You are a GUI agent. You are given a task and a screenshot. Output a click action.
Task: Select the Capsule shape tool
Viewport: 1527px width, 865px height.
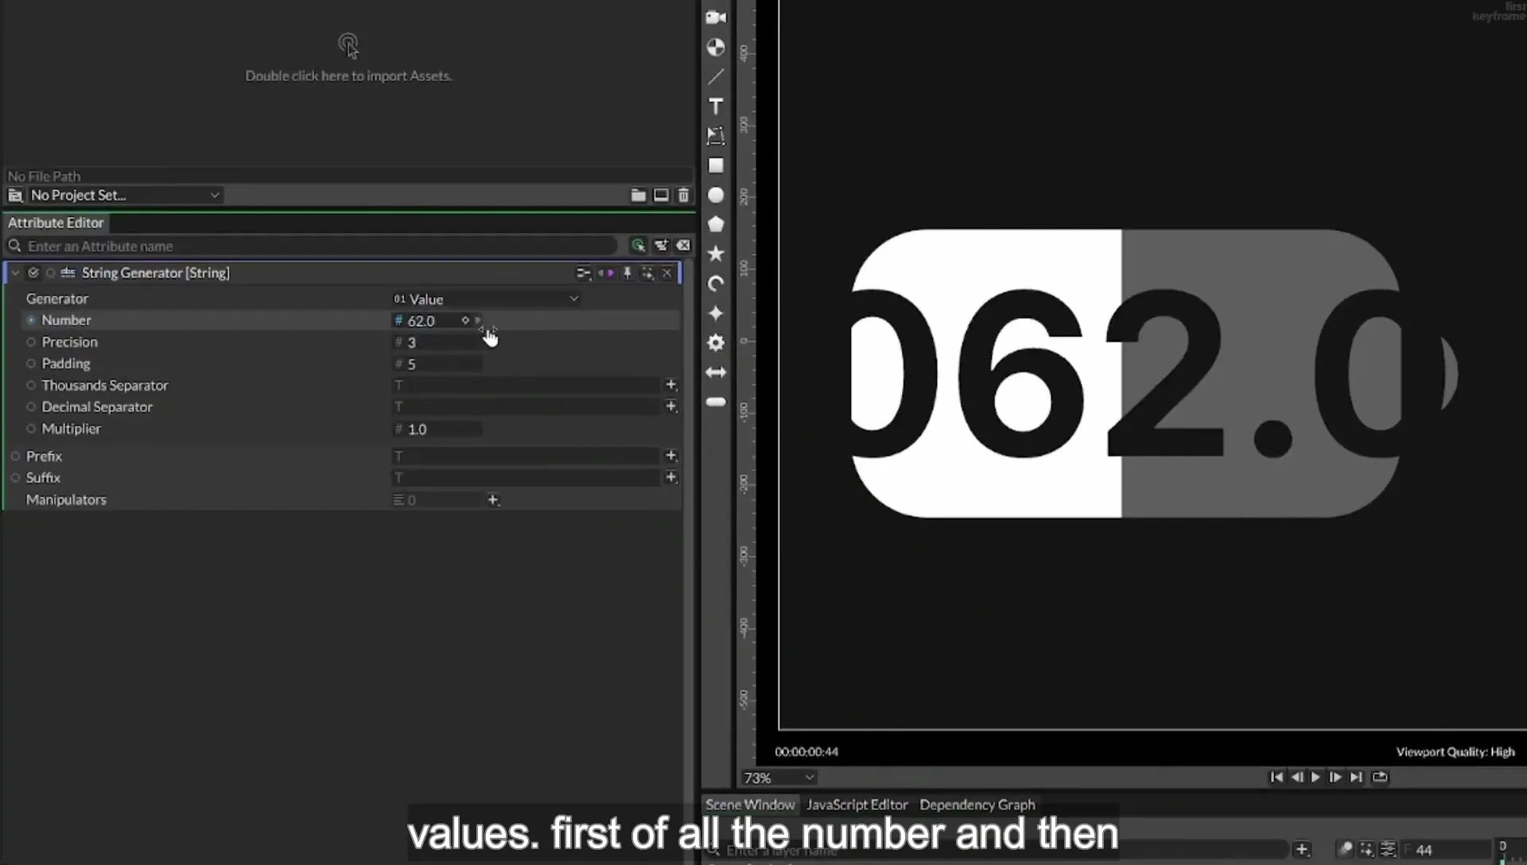click(x=716, y=401)
